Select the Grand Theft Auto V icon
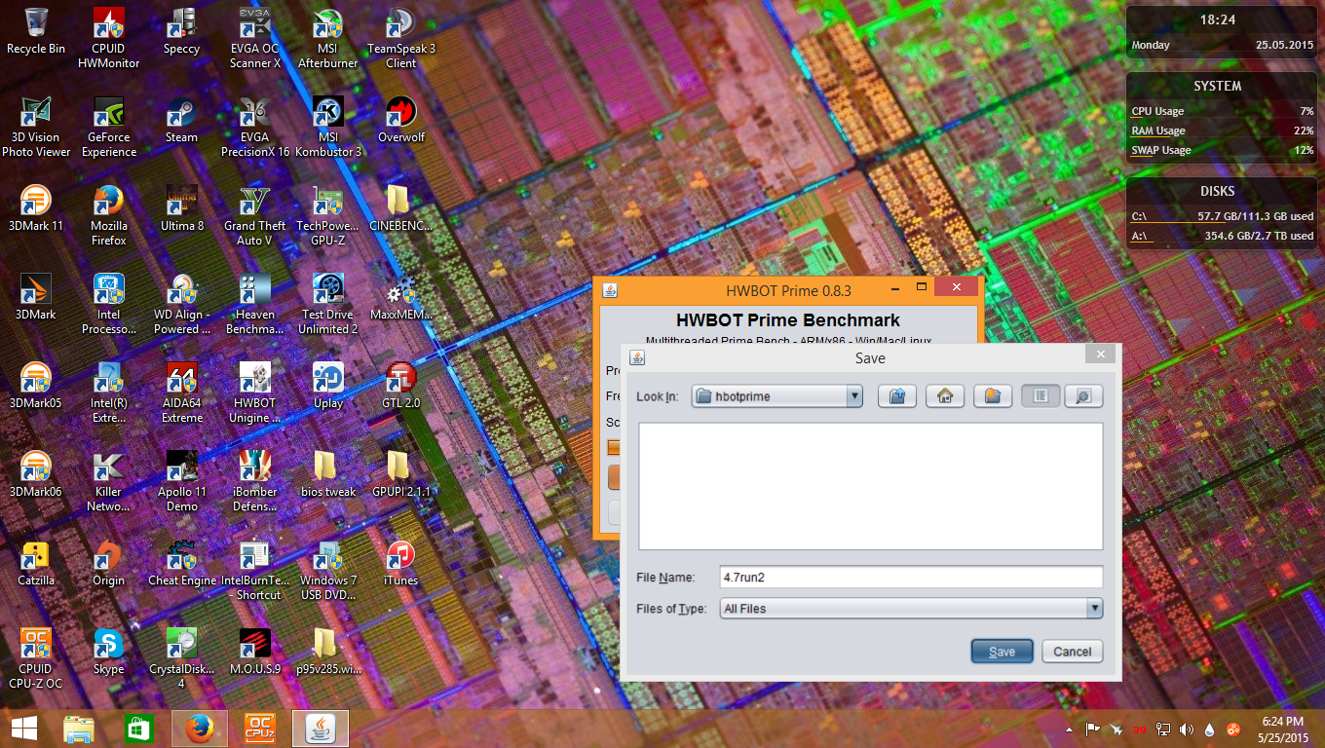Viewport: 1325px width, 748px height. click(255, 215)
